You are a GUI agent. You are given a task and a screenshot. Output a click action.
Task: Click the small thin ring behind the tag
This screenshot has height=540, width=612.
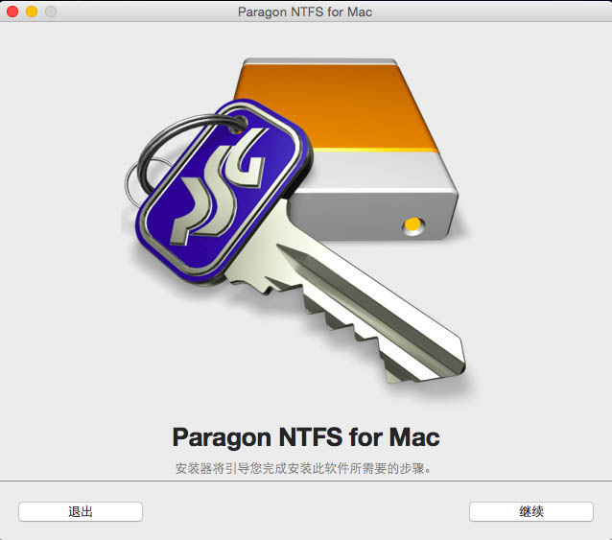[130, 180]
